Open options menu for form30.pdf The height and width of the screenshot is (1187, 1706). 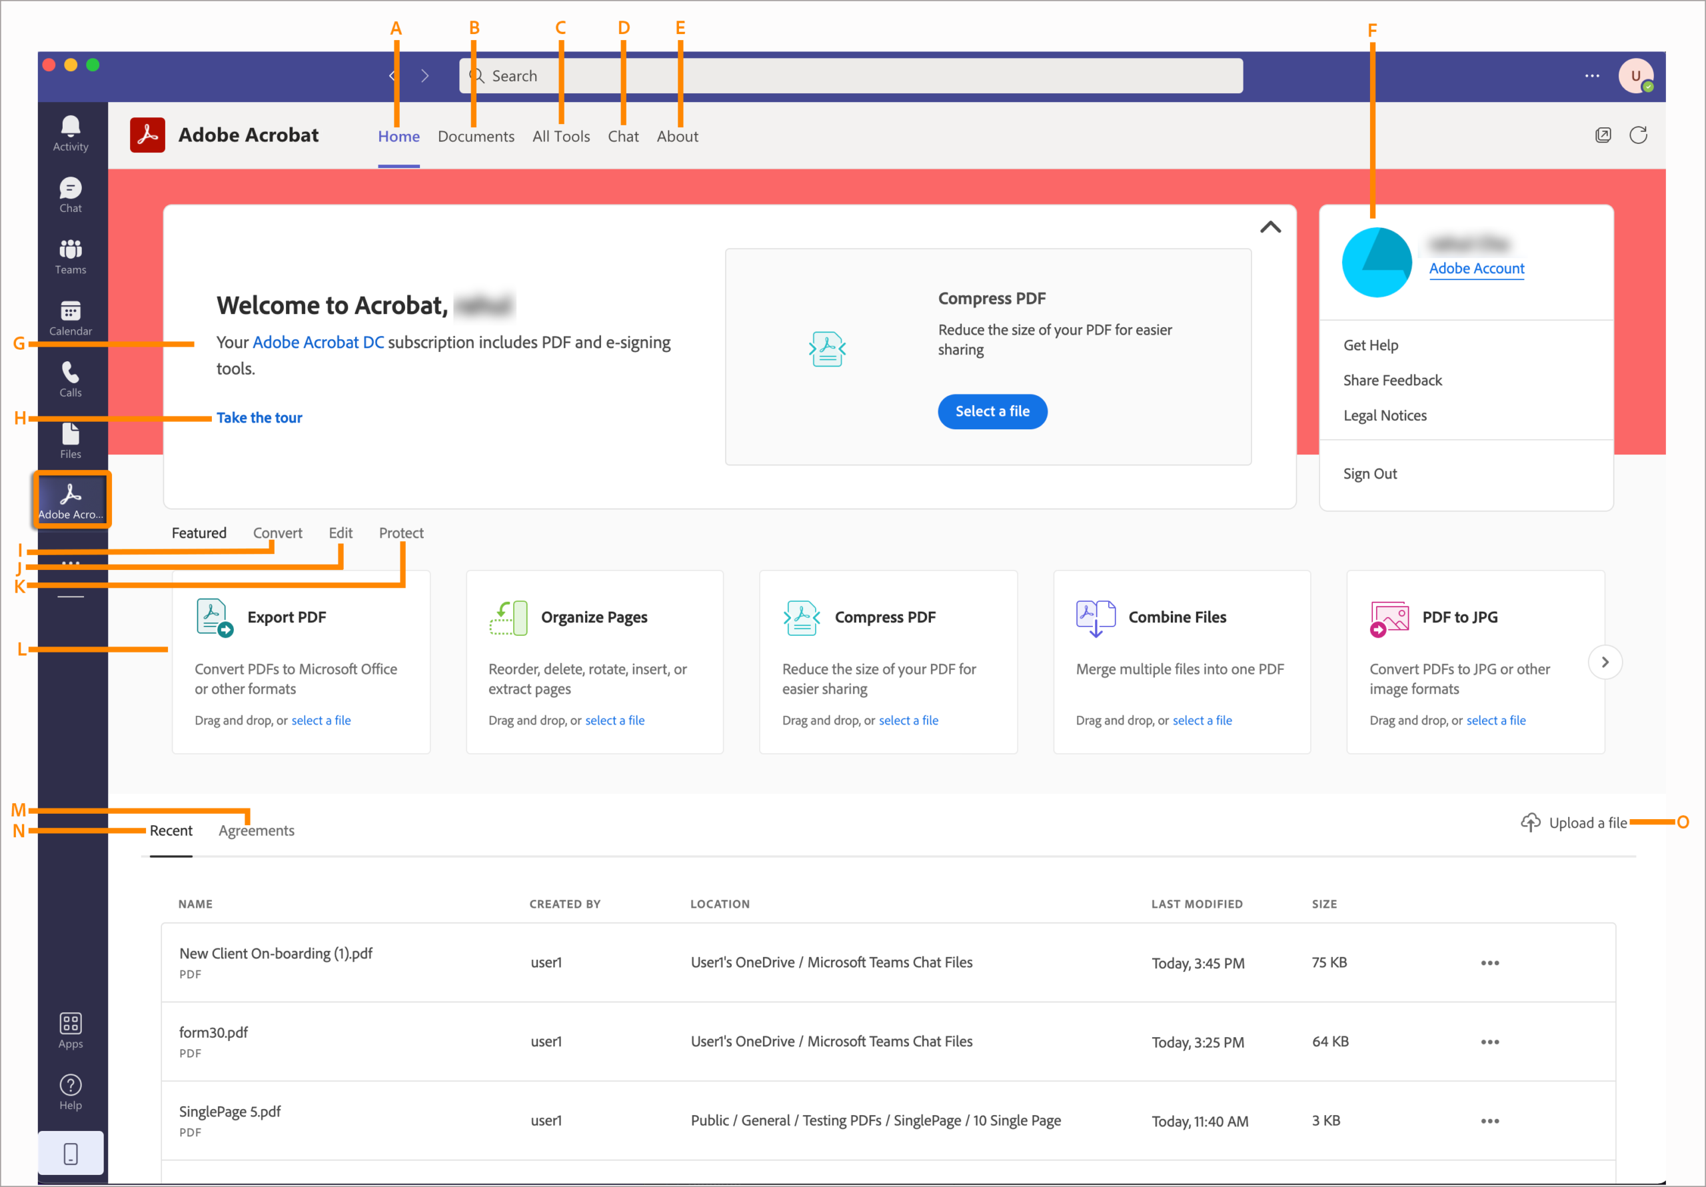pyautogui.click(x=1489, y=1042)
